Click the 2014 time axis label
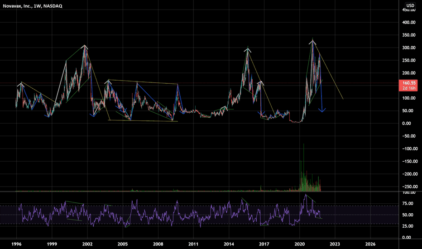This screenshot has width=422, height=249. [x=229, y=244]
